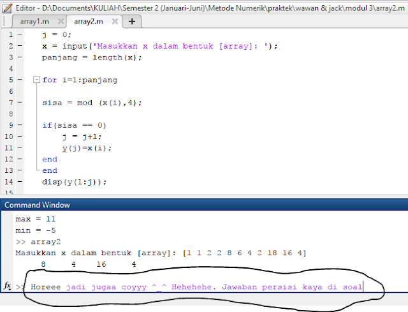Click the fx function browser icon
This screenshot has height=312, width=408.
point(7,286)
